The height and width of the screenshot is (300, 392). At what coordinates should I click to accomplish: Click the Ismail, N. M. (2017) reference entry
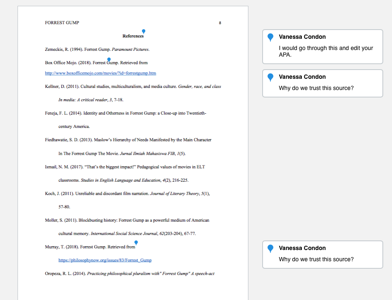(125, 173)
